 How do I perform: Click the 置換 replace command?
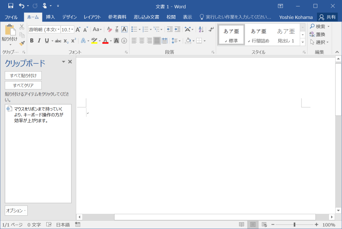[x=317, y=34]
